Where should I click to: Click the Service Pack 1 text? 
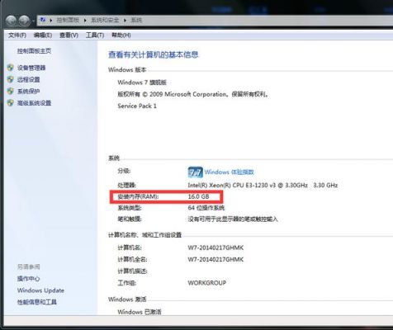pos(137,106)
